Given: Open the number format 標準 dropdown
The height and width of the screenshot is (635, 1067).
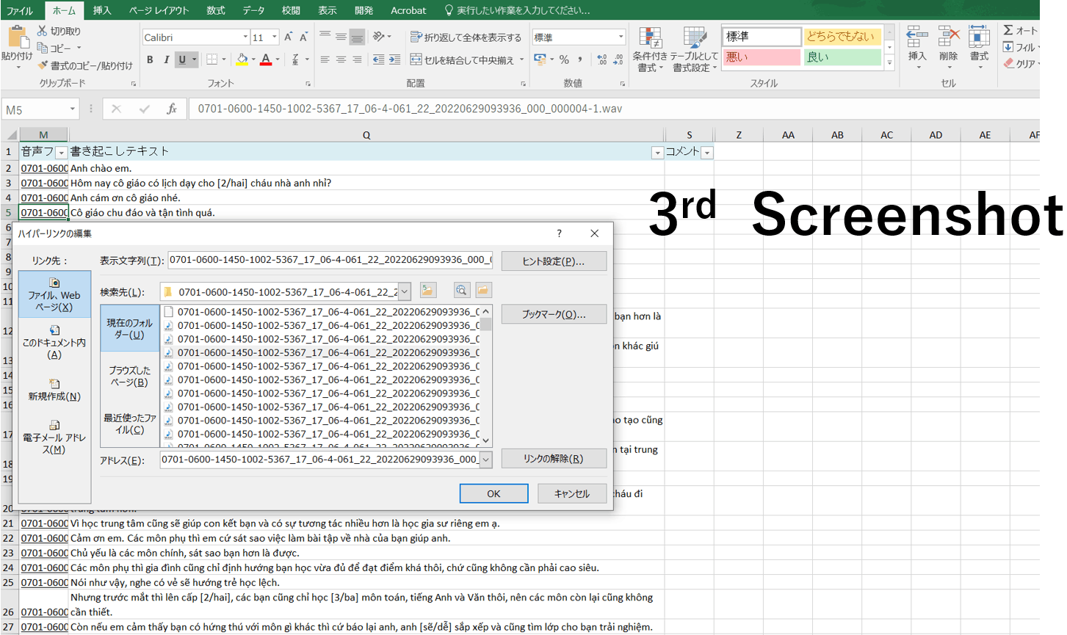Looking at the screenshot, I should pyautogui.click(x=621, y=37).
